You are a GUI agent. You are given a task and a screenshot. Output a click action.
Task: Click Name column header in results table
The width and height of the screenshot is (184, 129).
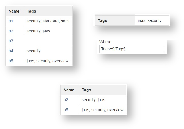69,90
